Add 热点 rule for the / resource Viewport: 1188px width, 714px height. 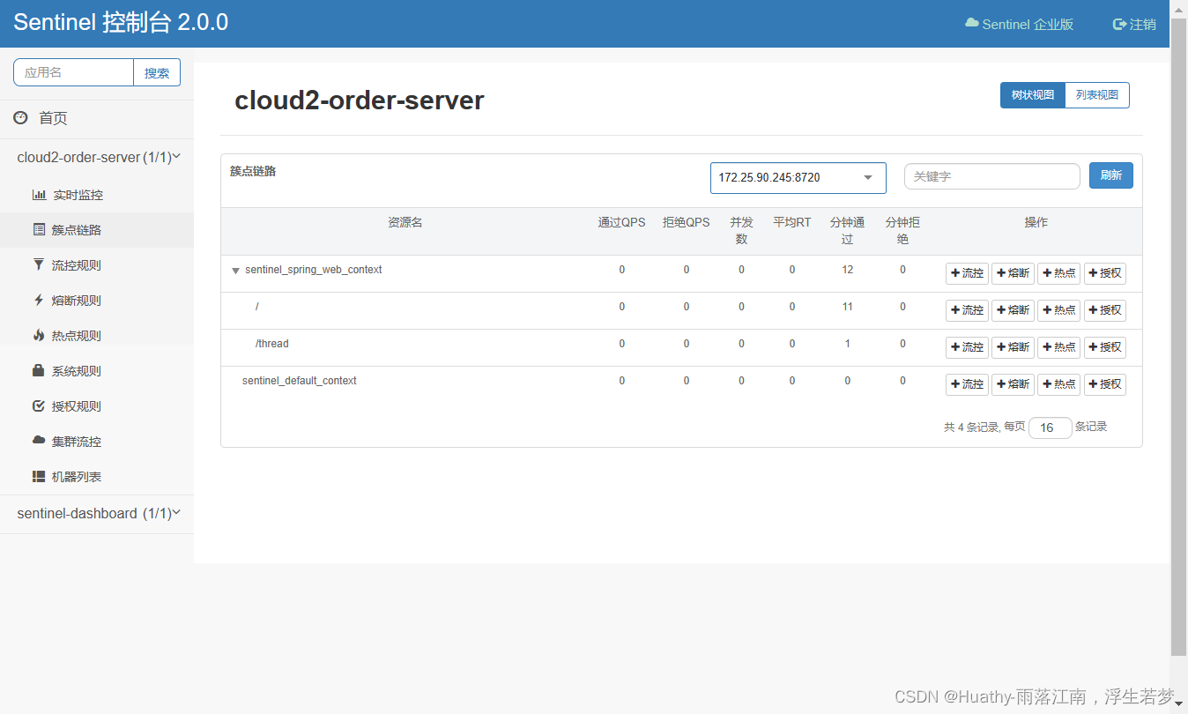(1058, 310)
